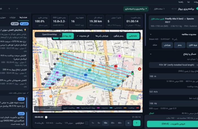This screenshot has height=129, width=198.
Task: Set playback speed to 5×
Action: [99, 123]
